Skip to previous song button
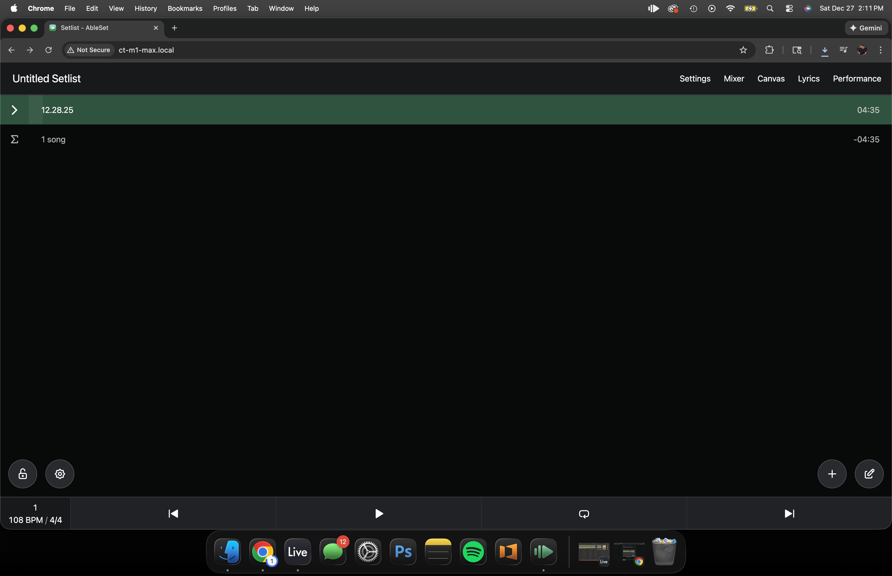The height and width of the screenshot is (576, 892). coord(173,514)
